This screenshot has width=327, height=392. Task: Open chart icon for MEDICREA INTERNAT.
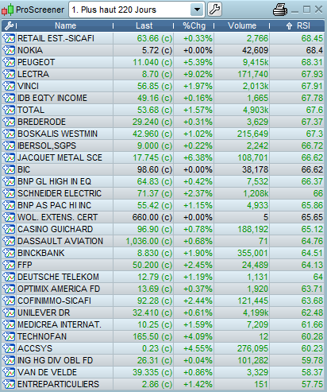[9, 324]
